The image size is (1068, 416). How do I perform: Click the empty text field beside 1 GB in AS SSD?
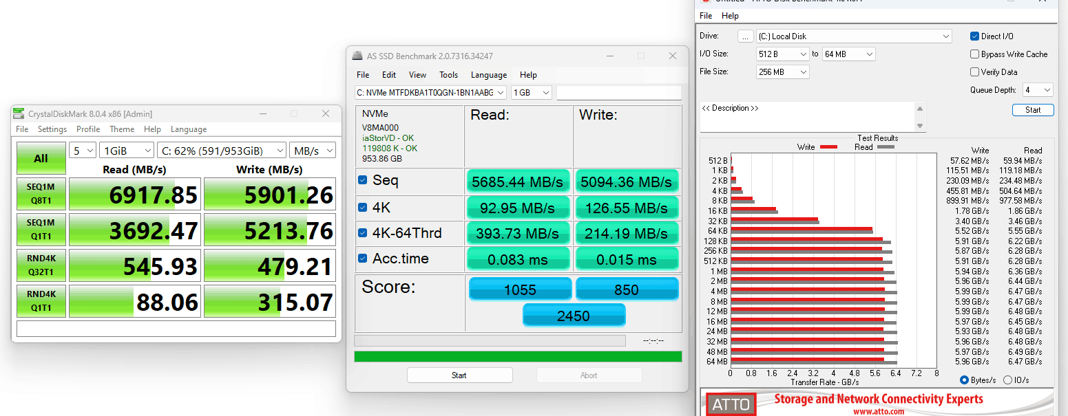[x=619, y=93]
